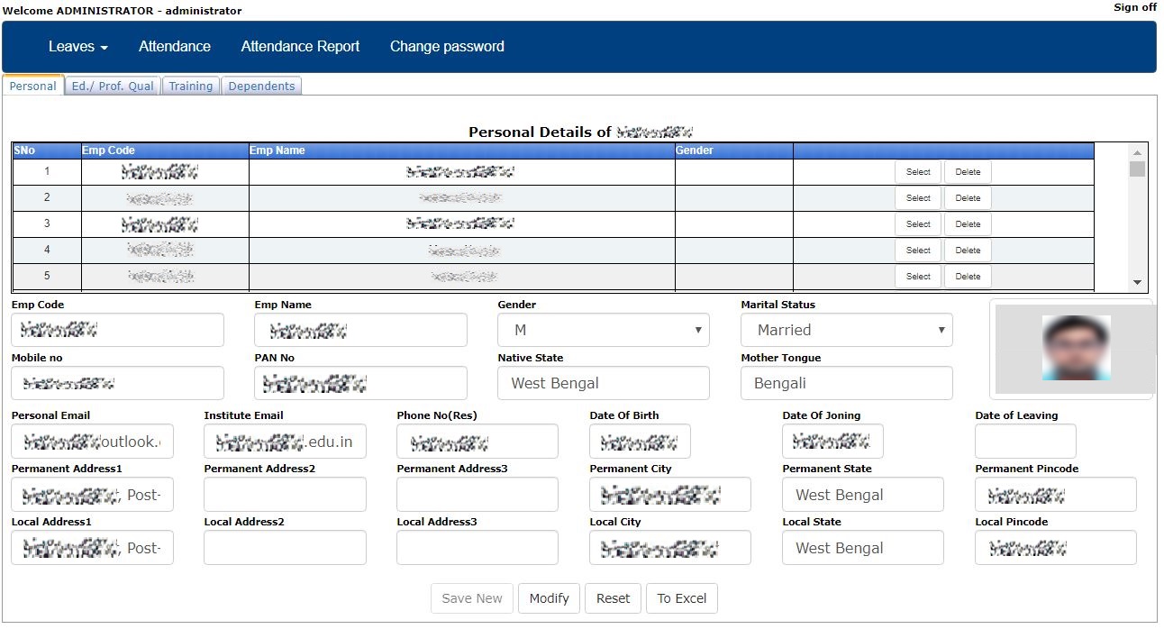
Task: Switch to the Training tab
Action: [190, 86]
